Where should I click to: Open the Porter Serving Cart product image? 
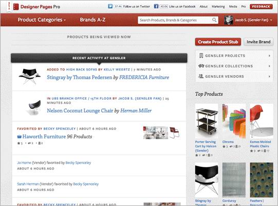[207, 121]
